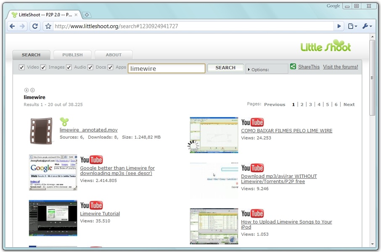Open the Visit the forums! link
Viewport: 381px width, 252px height.
tap(341, 67)
